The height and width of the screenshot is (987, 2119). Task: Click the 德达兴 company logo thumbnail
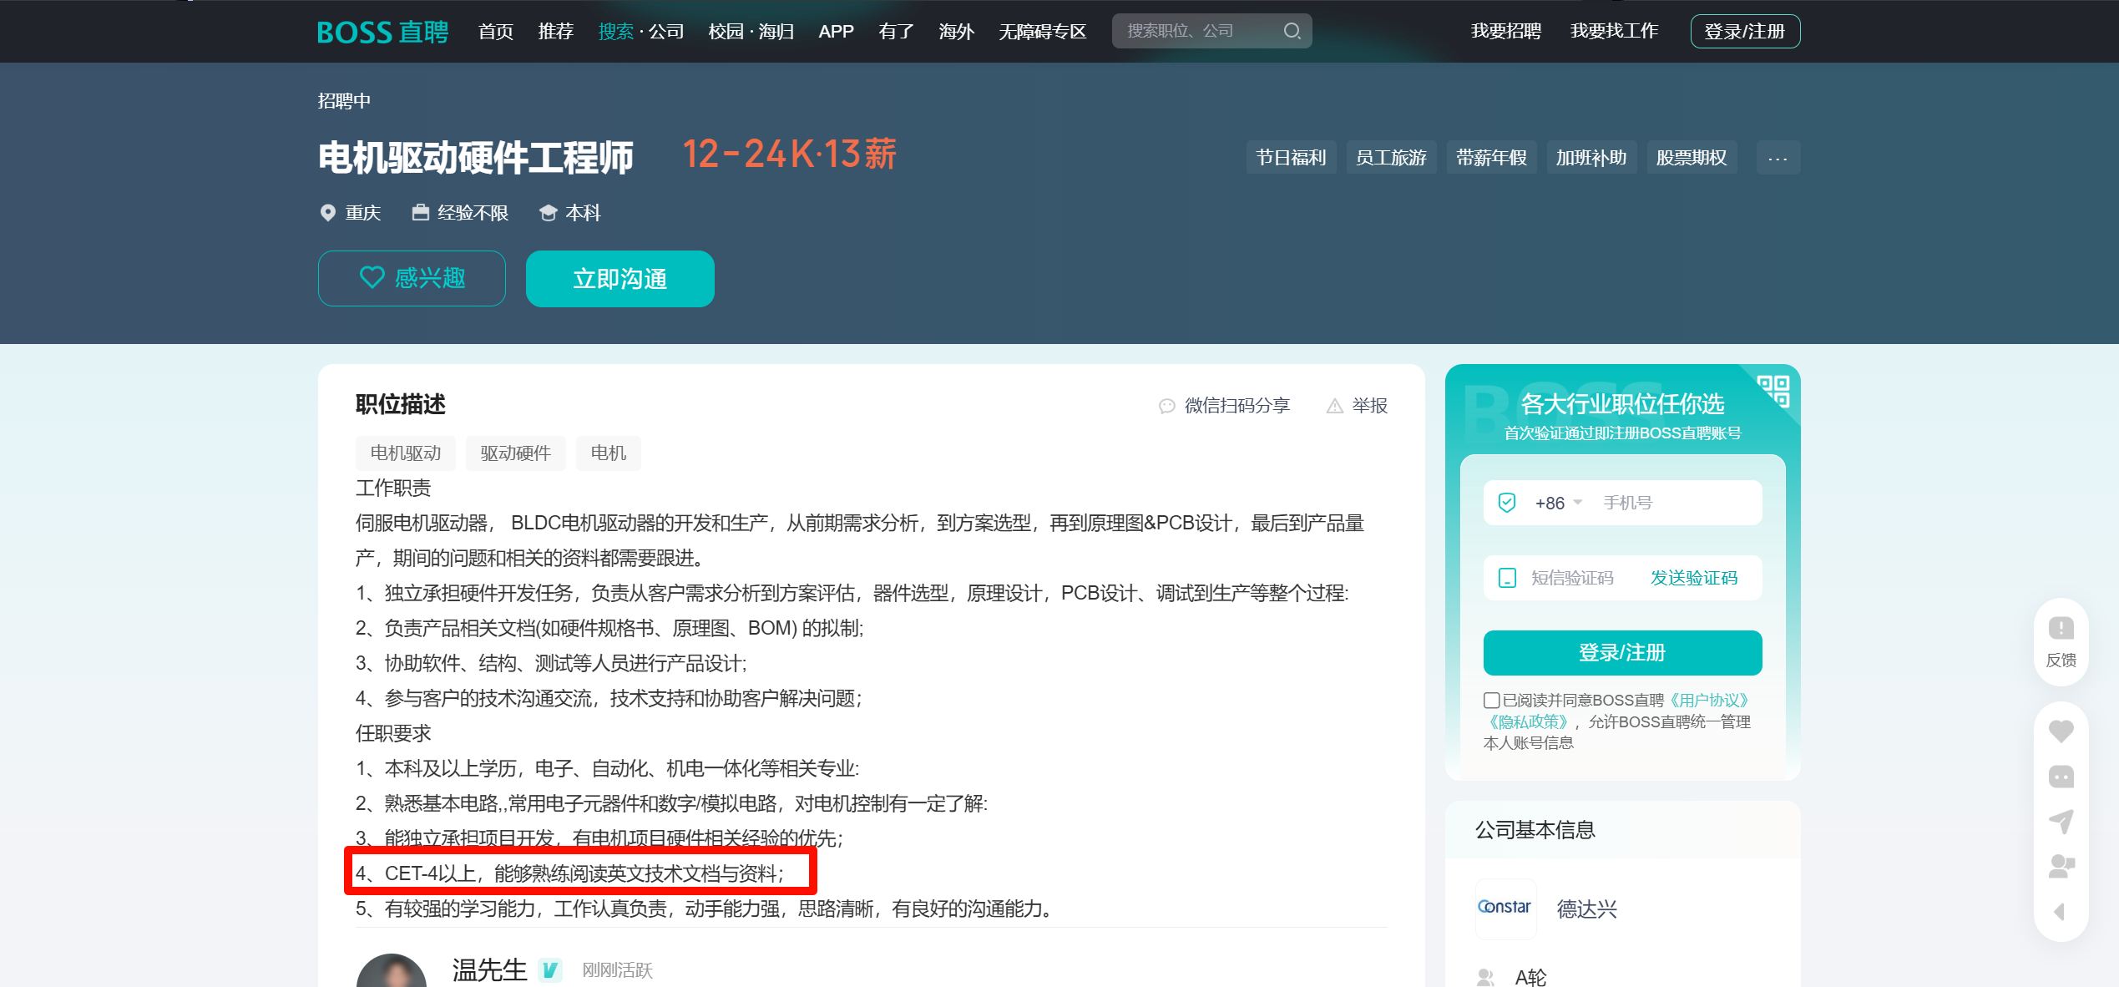[x=1505, y=908]
